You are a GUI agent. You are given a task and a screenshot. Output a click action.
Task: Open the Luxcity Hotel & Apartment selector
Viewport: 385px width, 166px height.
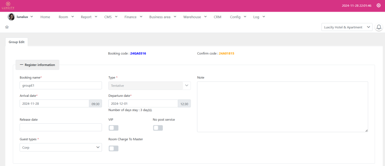(347, 27)
